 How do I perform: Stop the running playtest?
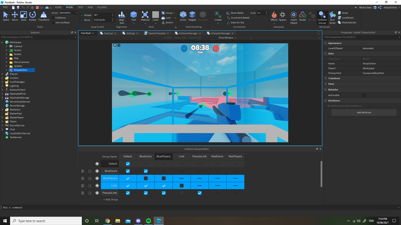[37, 7]
